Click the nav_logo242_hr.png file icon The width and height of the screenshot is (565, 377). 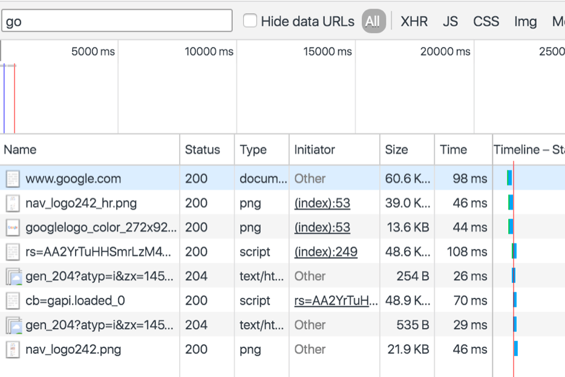click(x=13, y=203)
